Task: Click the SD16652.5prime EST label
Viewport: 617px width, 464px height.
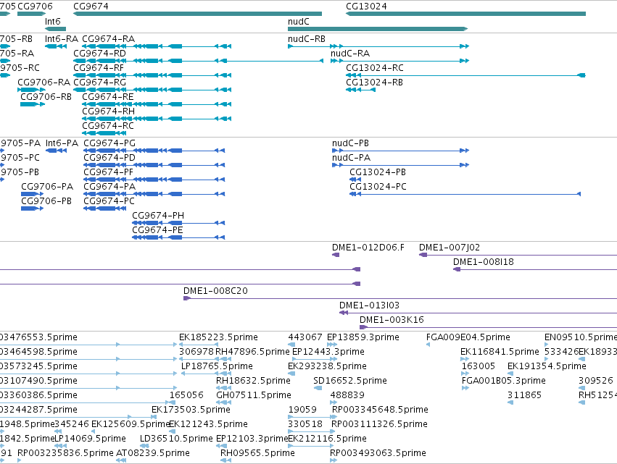Action: (349, 381)
